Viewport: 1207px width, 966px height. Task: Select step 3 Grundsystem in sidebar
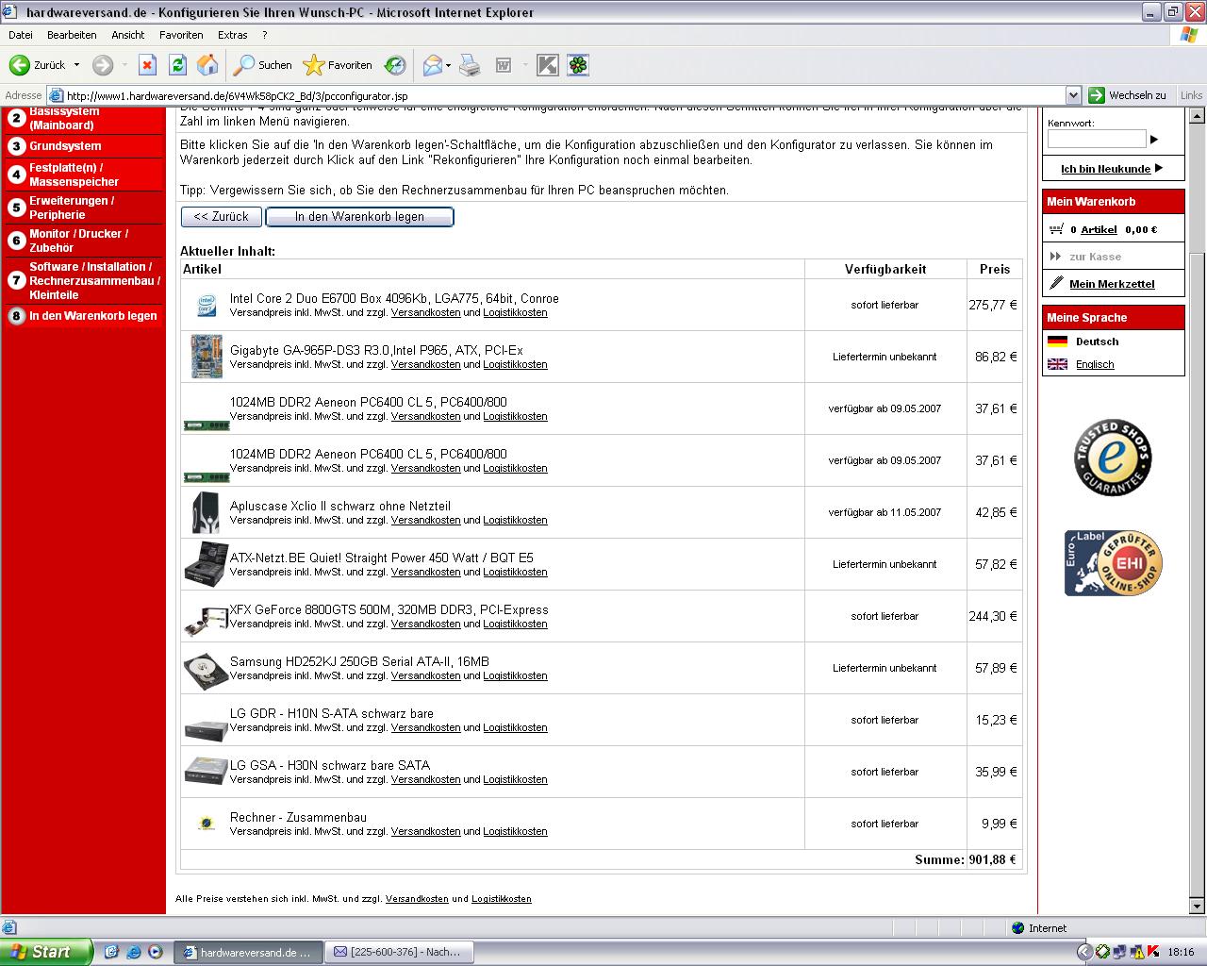(83, 146)
